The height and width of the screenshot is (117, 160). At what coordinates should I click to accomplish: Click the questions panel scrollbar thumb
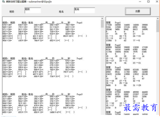pyautogui.click(x=102, y=24)
